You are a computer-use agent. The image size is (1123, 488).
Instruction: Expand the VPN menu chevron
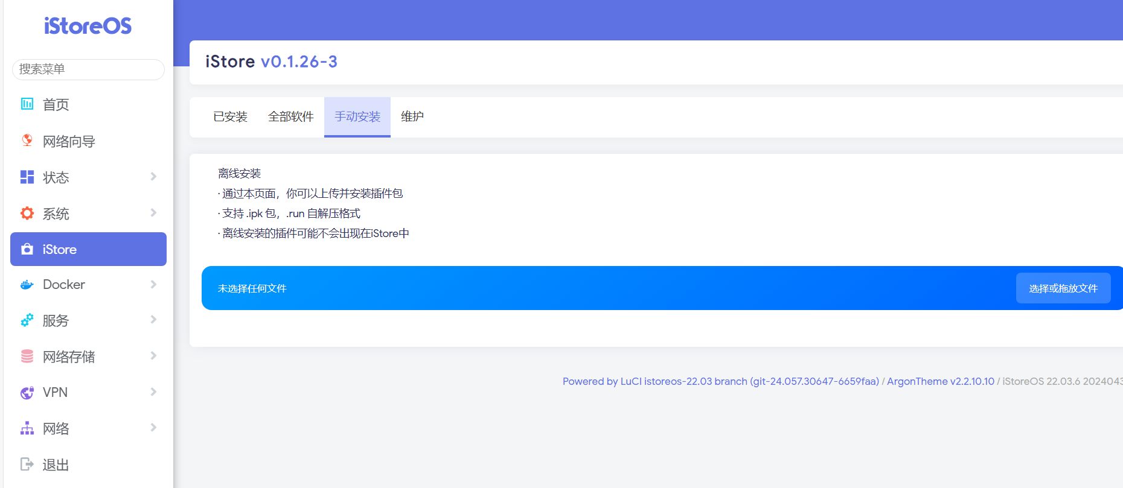point(153,392)
